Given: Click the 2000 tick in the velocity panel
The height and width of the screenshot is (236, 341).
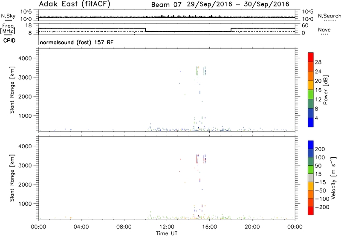Looking at the screenshot, I should tap(25, 184).
